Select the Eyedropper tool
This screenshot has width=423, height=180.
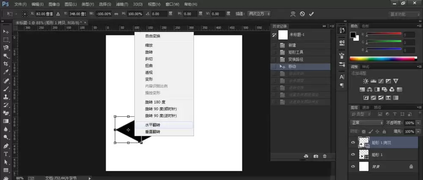point(6,72)
